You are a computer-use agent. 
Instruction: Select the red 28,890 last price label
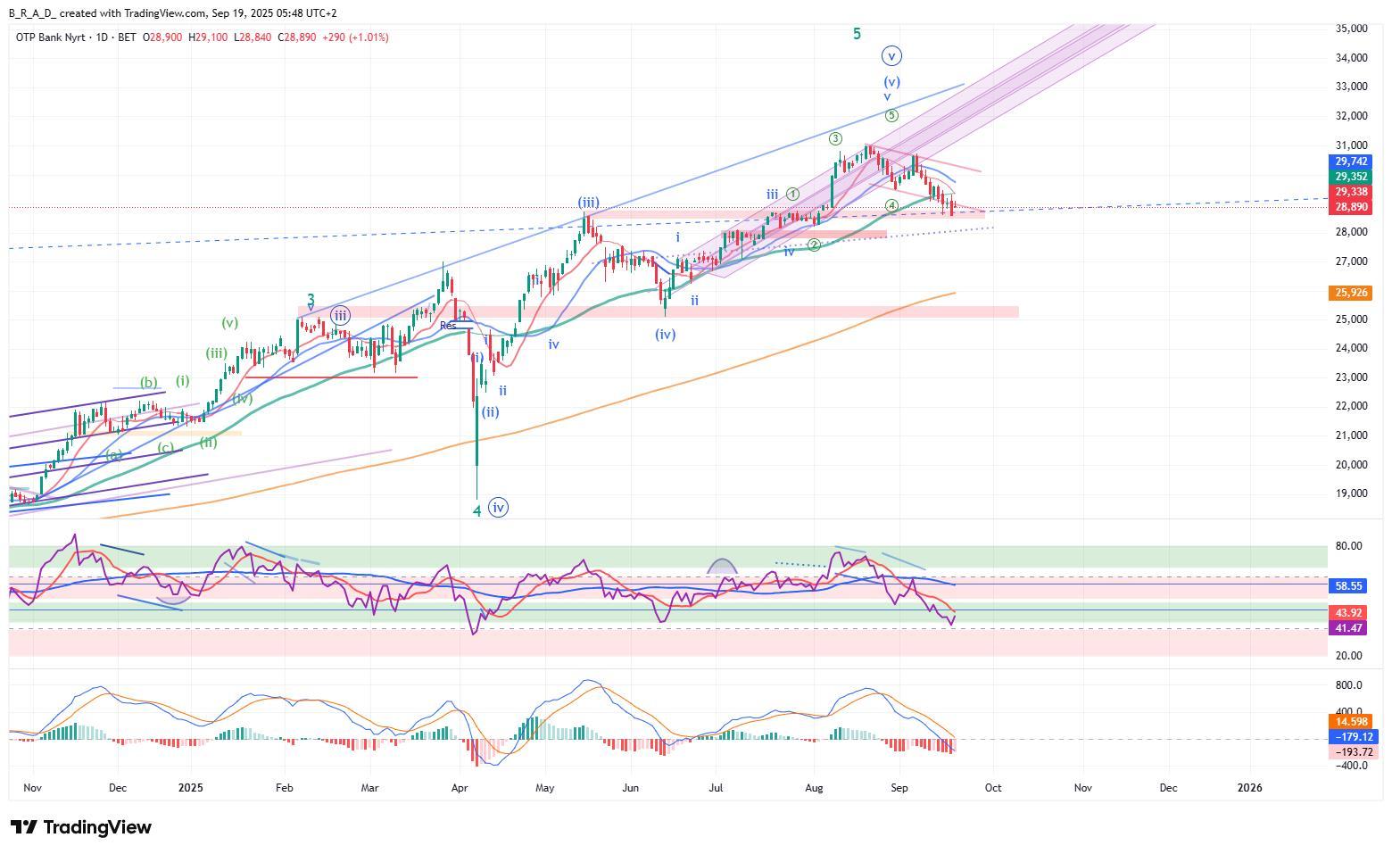[1351, 207]
